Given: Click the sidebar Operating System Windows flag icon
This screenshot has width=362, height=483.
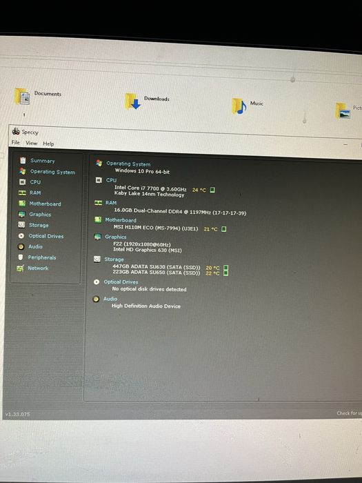Looking at the screenshot, I should point(23,171).
